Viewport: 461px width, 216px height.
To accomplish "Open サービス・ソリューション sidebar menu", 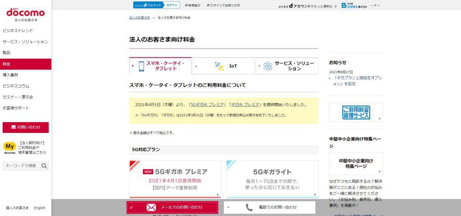I will point(25,42).
